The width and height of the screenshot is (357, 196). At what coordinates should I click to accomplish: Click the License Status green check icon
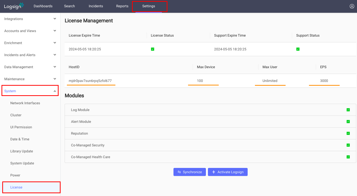[x=153, y=49]
